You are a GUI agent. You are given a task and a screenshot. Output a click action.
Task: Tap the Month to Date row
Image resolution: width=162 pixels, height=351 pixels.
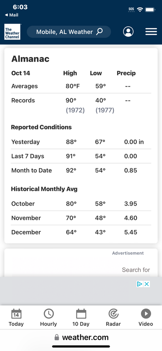(x=81, y=170)
